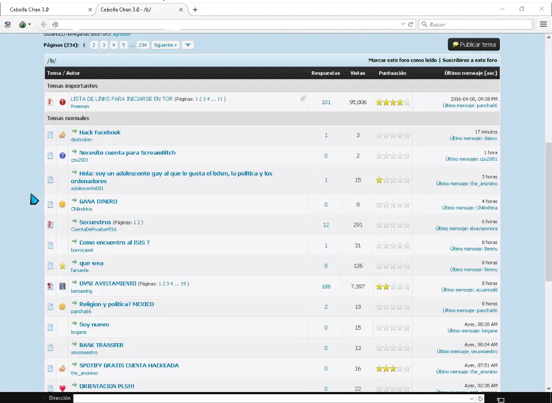
Task: Open the SPOTIFY GRATIS CUENTA HACKEADA thread
Action: tap(129, 365)
